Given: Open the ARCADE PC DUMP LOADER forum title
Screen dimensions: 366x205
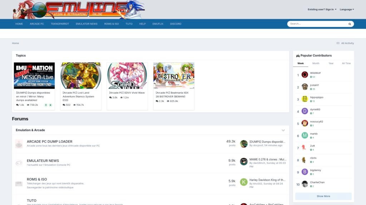Looking at the screenshot, I should click(49, 142).
